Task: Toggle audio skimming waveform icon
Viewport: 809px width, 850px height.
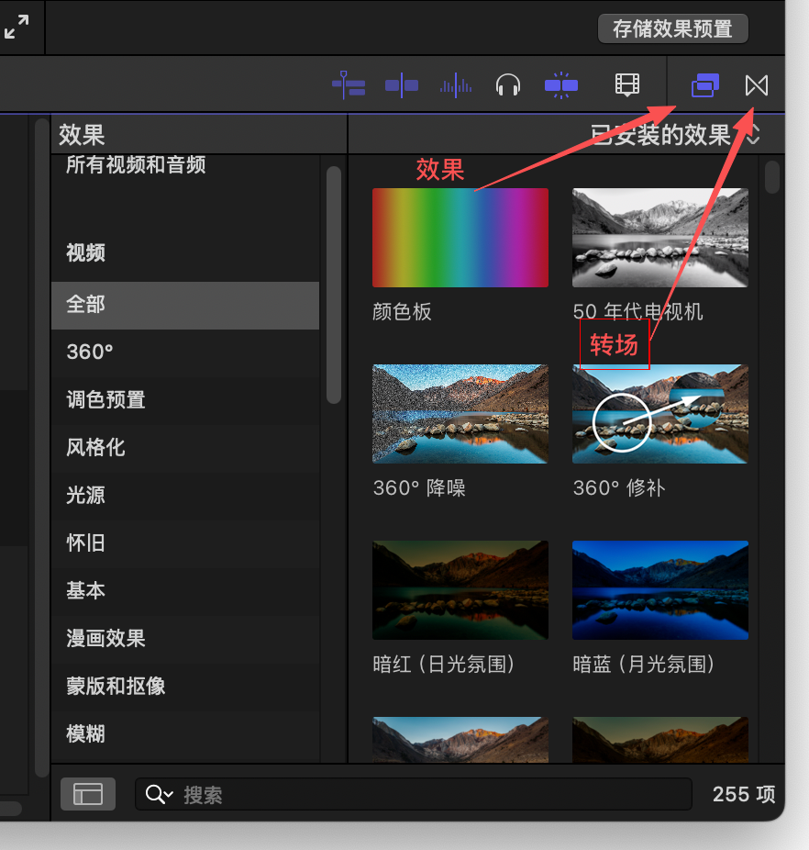Action: pos(456,85)
